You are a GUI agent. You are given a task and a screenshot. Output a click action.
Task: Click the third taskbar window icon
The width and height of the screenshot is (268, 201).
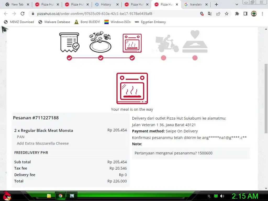click(72, 196)
